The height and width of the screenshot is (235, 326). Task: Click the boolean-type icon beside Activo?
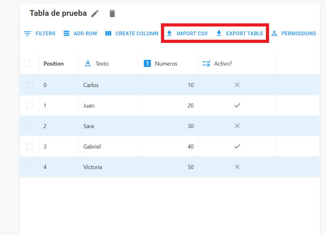click(x=206, y=63)
